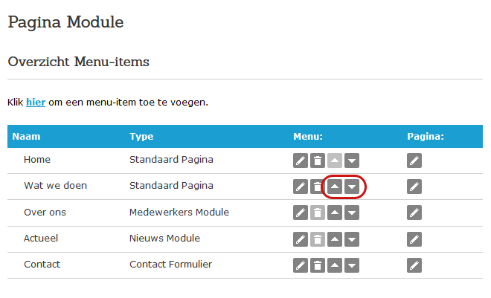The height and width of the screenshot is (298, 491).
Task: Edit the Over ons menu item
Action: tap(301, 213)
